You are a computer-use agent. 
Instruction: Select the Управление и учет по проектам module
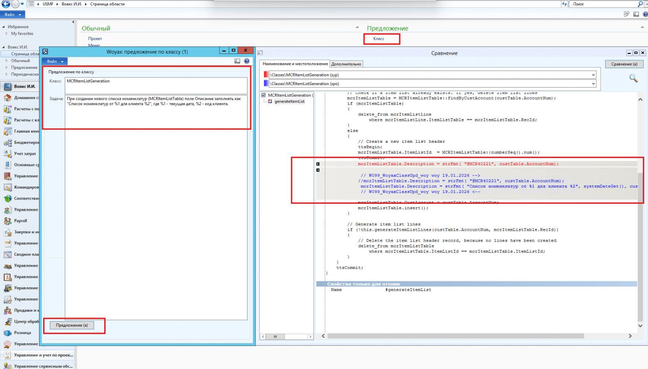(x=38, y=355)
